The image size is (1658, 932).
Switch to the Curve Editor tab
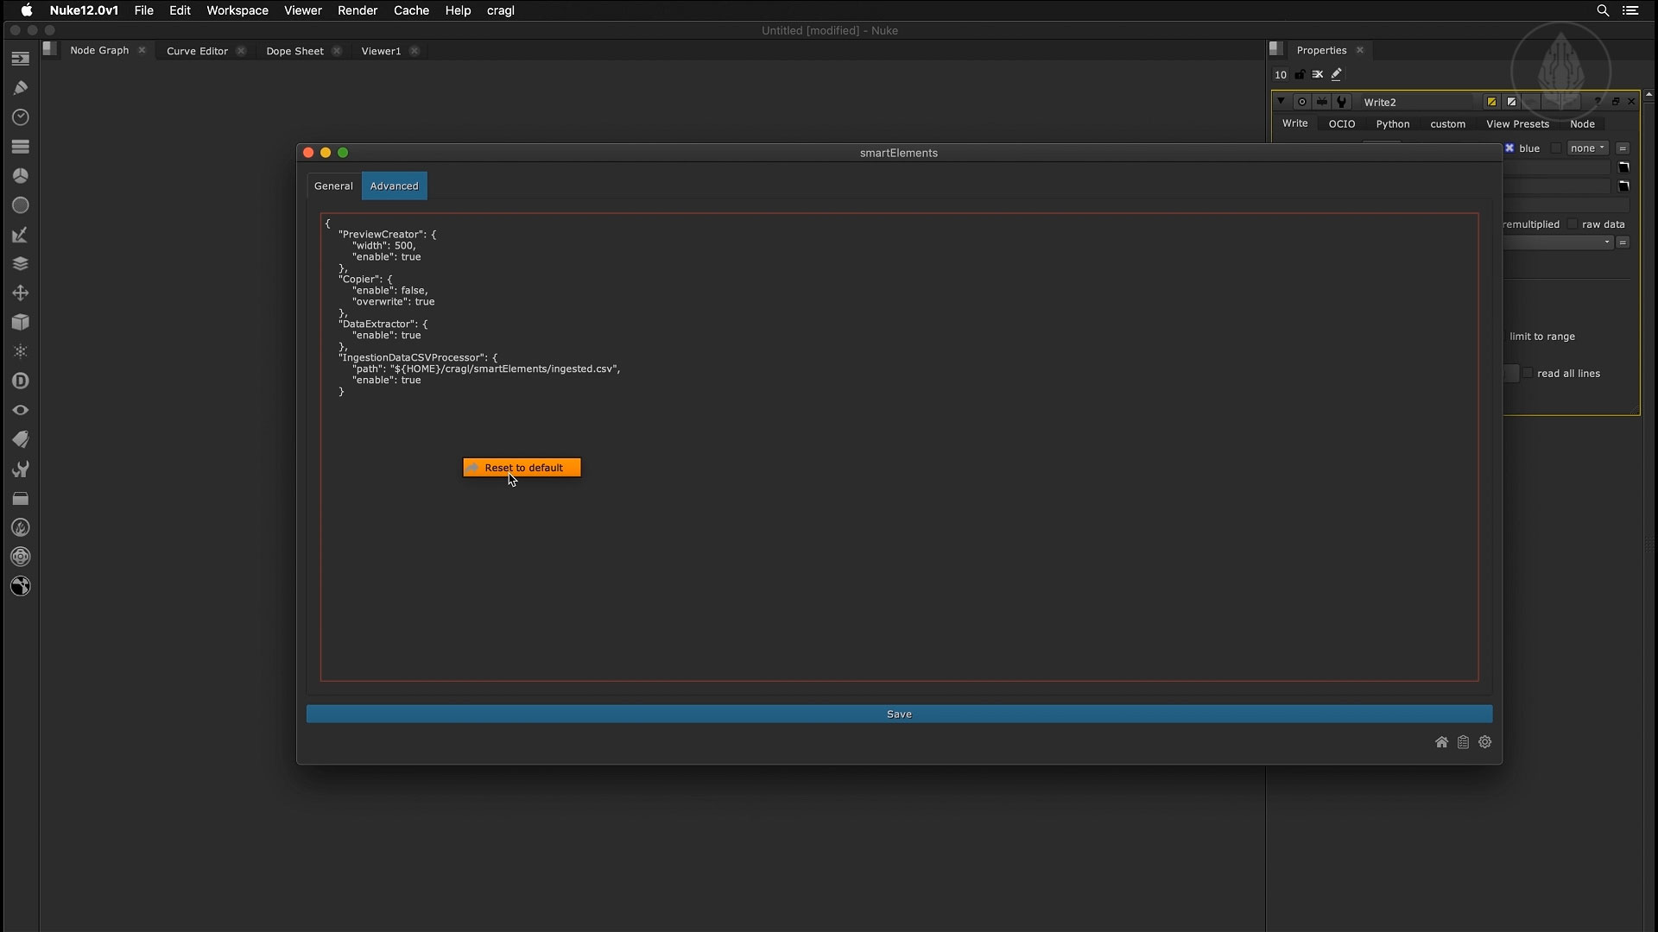tap(197, 51)
